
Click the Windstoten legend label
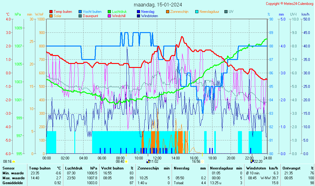click(150, 16)
